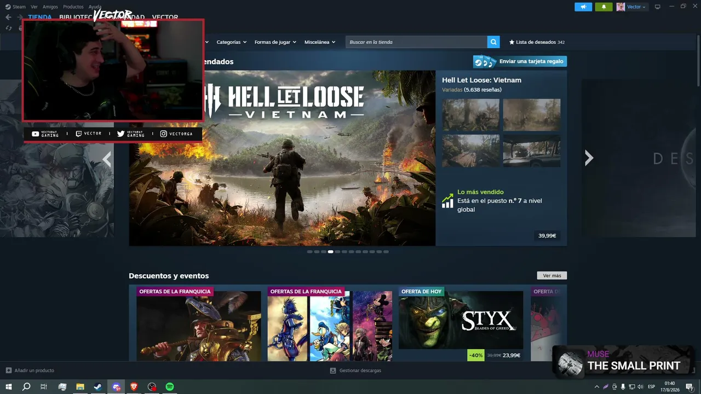Click the Ver más button
701x394 pixels.
coord(552,276)
